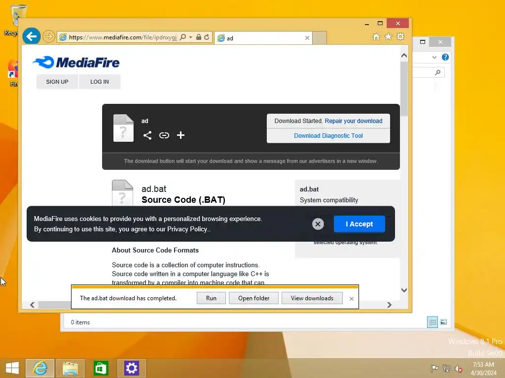This screenshot has height=378, width=505.
Task: Switch Explorer window to large icons view
Action: click(443, 322)
